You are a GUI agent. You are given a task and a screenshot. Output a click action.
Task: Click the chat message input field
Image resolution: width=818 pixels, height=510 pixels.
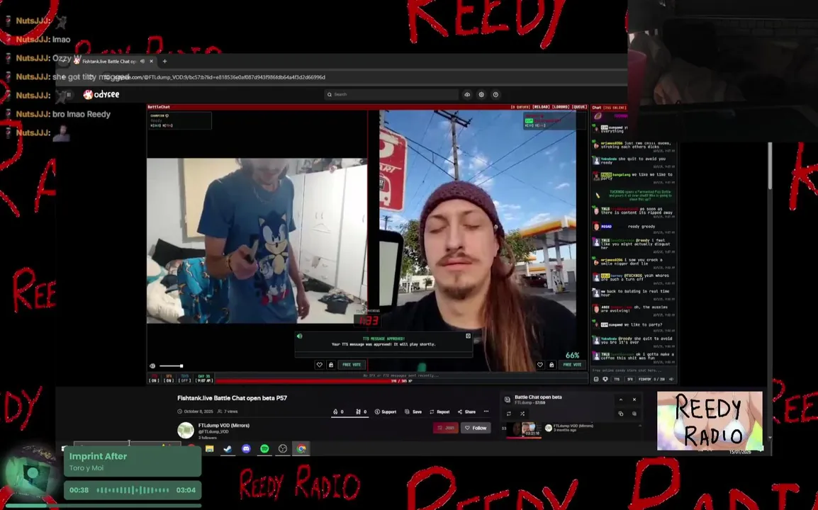coord(633,370)
